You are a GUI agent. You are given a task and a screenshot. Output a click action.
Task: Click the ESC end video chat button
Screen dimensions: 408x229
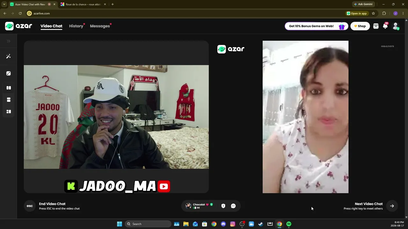30,206
